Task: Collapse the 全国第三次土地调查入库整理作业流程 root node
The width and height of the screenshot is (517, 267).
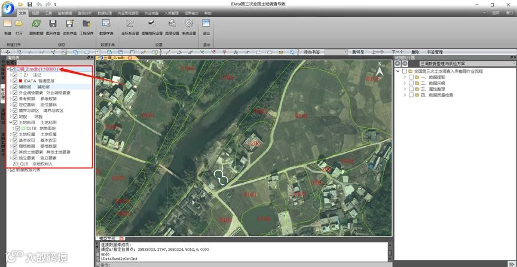Action: click(x=398, y=71)
